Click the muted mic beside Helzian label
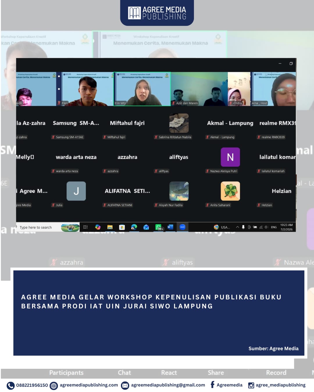314x392 pixels. click(259, 205)
